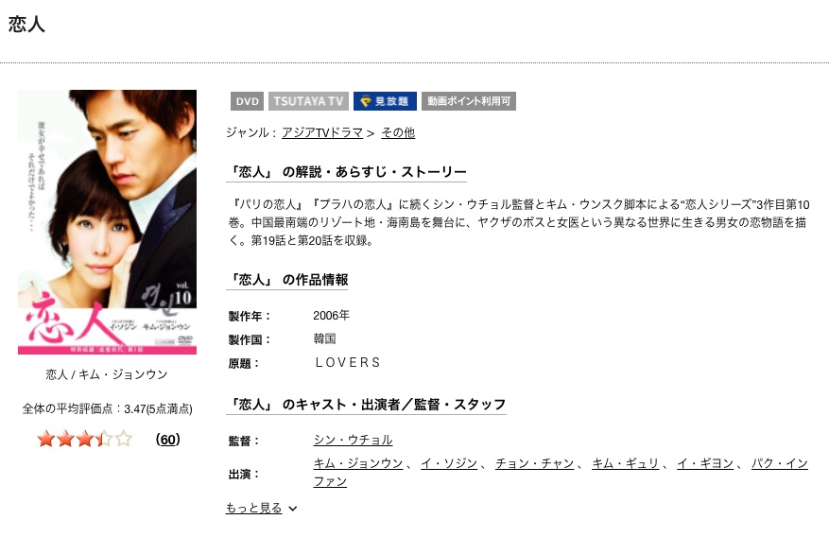Open cast キム・ギュリ link

click(625, 463)
